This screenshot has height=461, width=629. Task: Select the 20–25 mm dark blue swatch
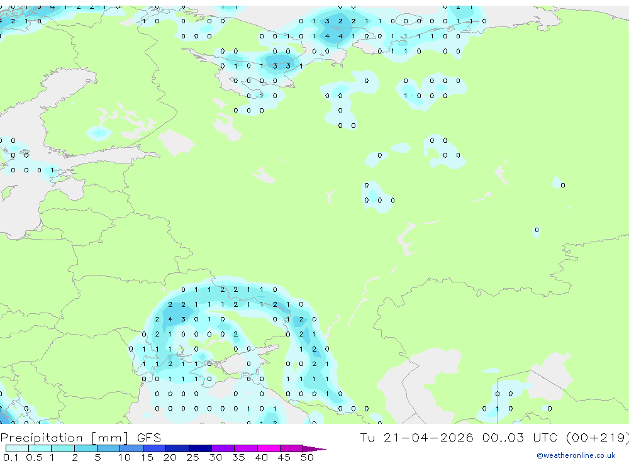[x=177, y=448]
